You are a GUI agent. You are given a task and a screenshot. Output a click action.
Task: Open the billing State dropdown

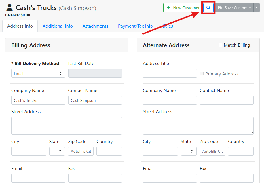[57, 151]
